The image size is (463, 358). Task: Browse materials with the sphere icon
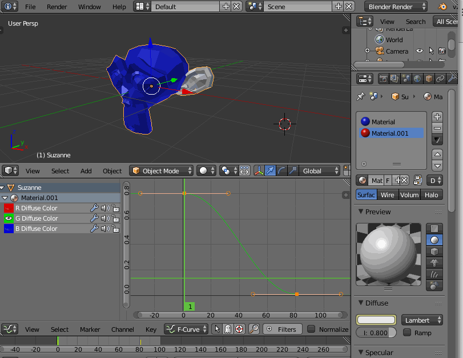click(x=363, y=180)
